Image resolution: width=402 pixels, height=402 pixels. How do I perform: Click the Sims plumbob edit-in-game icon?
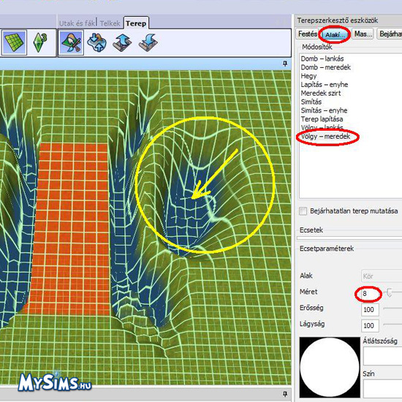click(40, 42)
